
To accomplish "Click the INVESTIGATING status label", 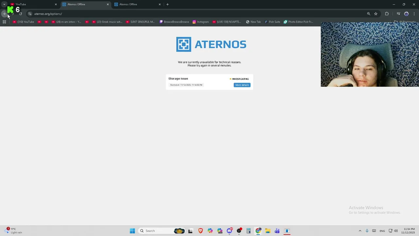I will click(239, 79).
